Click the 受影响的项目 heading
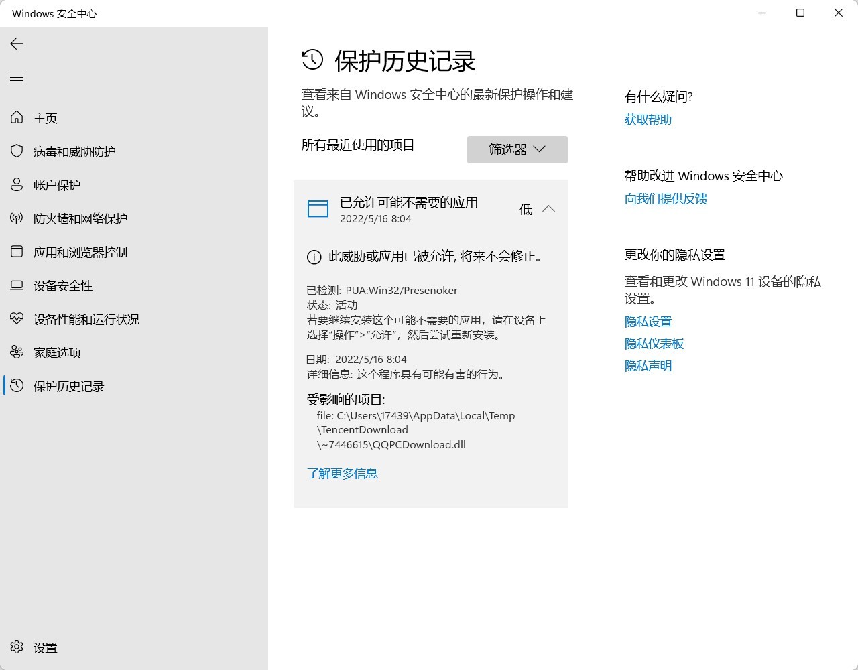The height and width of the screenshot is (670, 858). point(346,399)
